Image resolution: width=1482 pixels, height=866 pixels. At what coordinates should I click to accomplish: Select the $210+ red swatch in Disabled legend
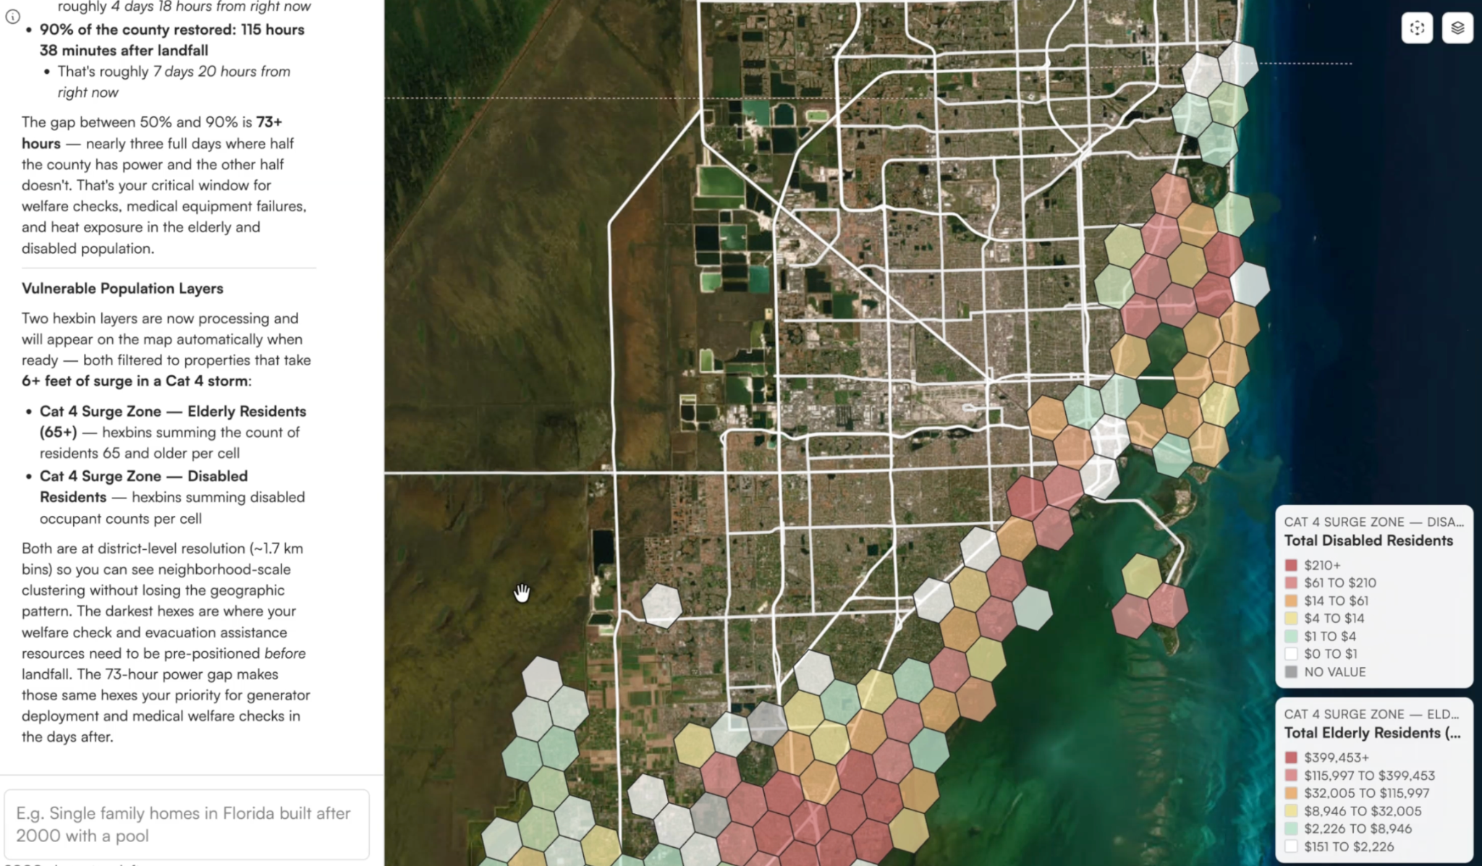(1291, 565)
